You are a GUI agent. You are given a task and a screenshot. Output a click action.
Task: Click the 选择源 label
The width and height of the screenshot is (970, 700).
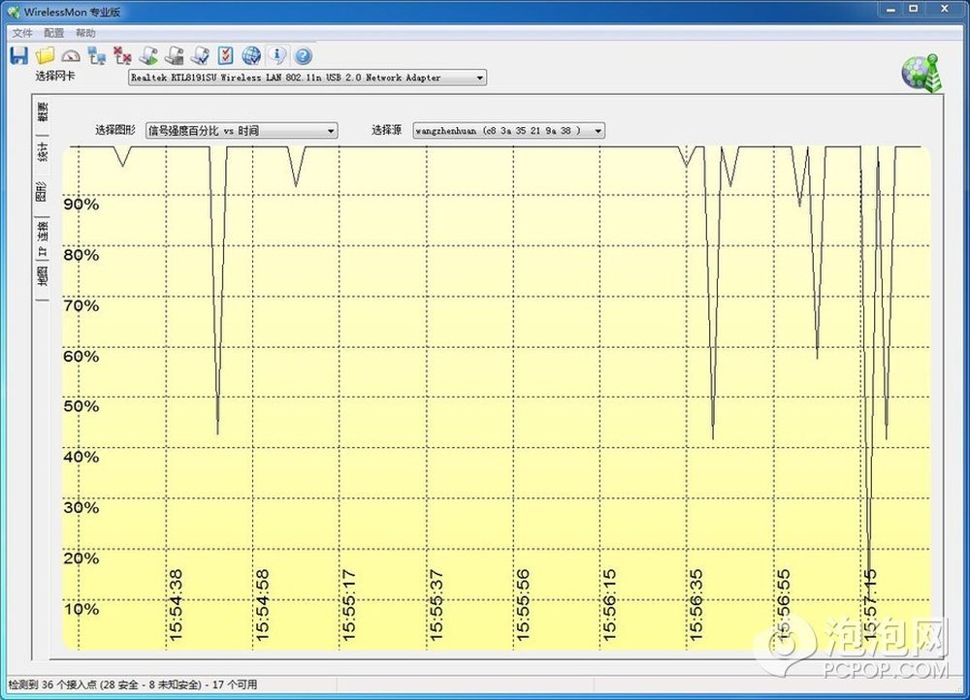386,130
